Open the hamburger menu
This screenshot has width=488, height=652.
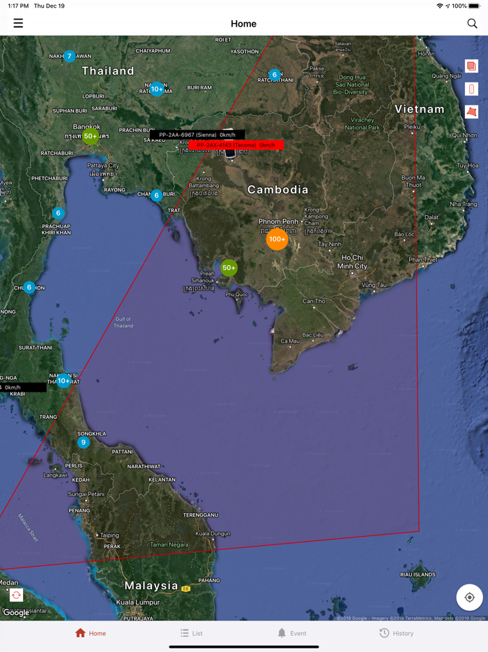coord(18,23)
